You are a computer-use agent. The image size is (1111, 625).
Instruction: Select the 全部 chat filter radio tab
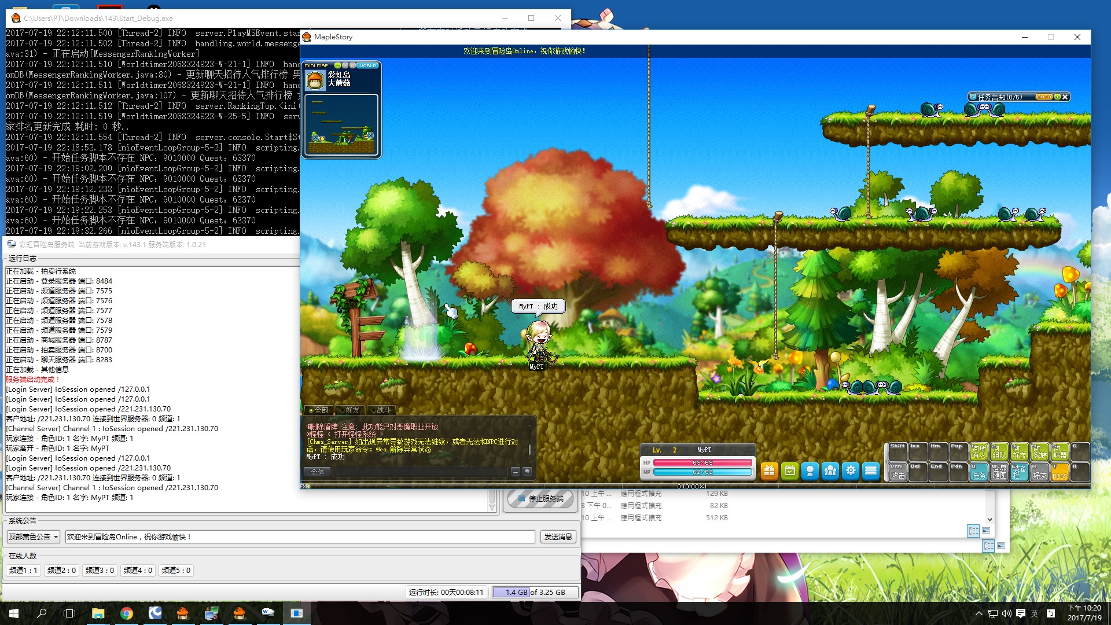(x=319, y=410)
